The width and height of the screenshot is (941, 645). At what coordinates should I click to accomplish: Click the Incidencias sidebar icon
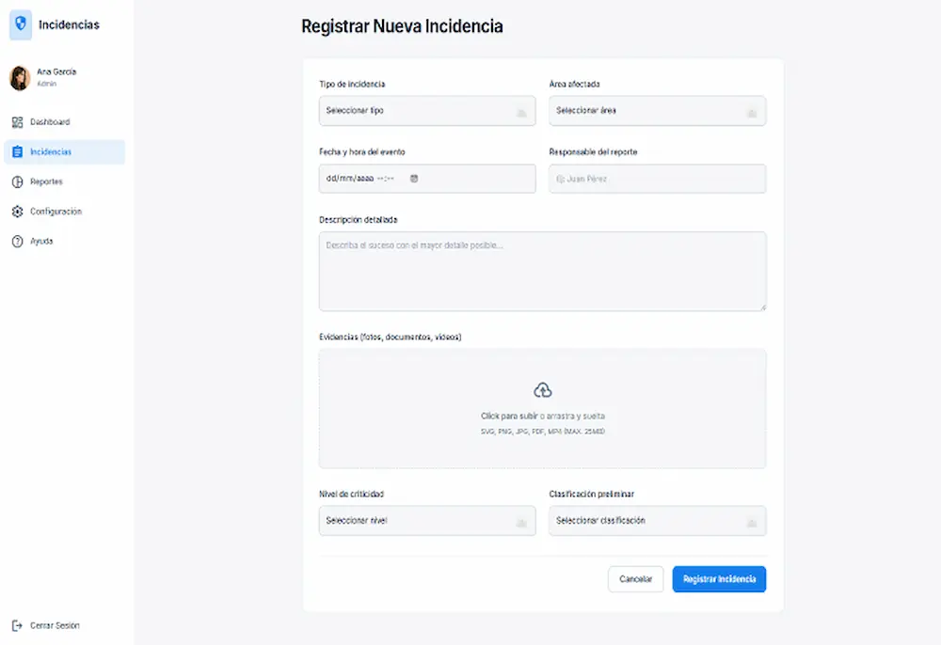[x=18, y=151]
